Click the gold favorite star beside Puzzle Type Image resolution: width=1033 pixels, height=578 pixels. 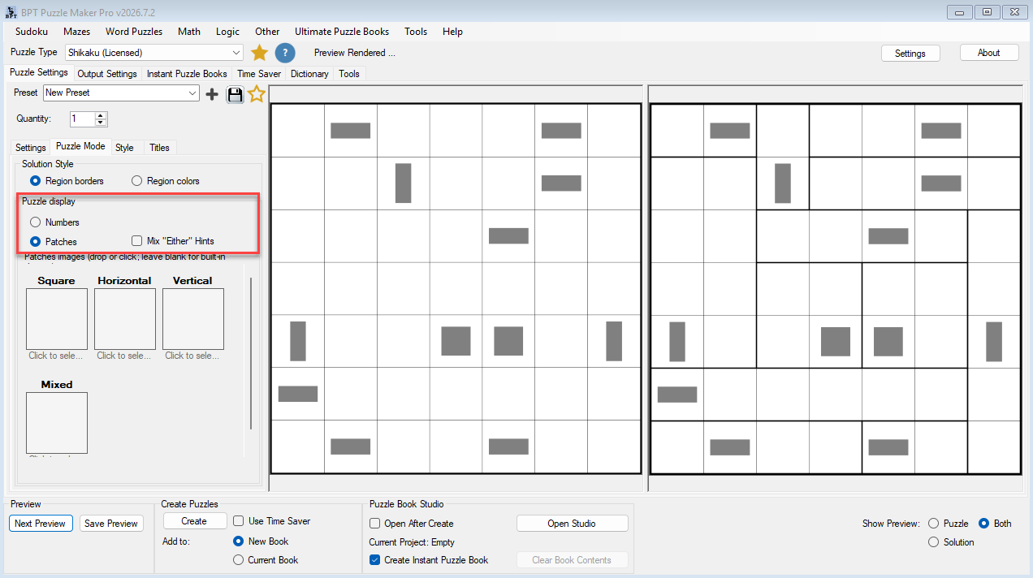259,53
